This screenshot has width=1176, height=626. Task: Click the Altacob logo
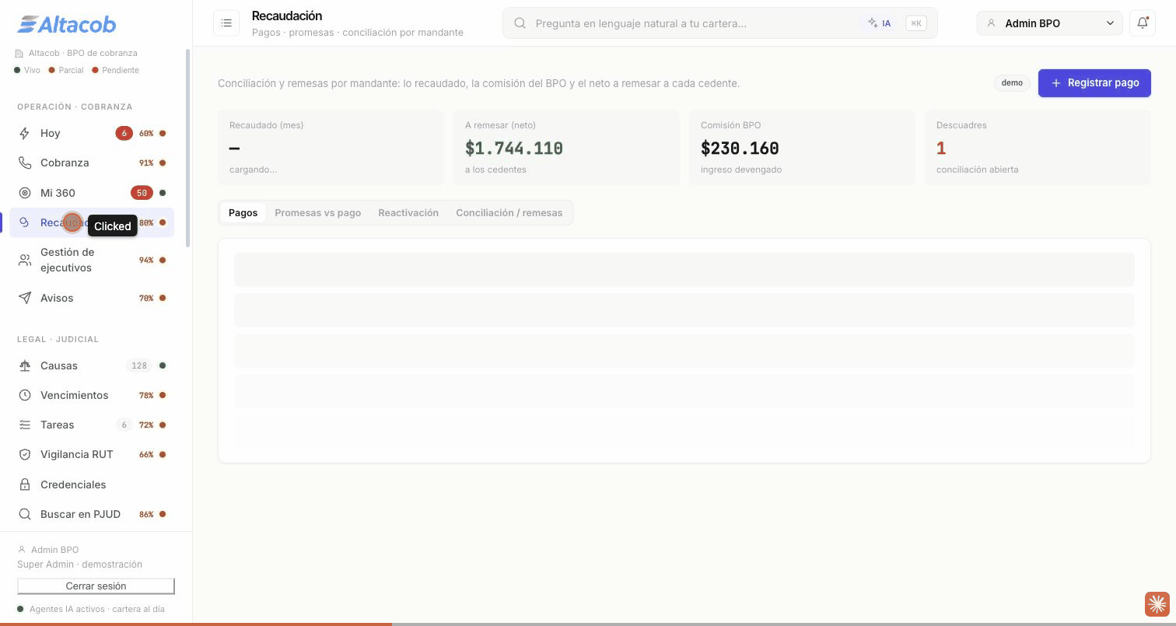[67, 24]
